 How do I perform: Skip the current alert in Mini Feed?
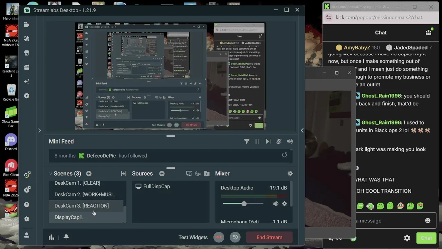coord(268,141)
